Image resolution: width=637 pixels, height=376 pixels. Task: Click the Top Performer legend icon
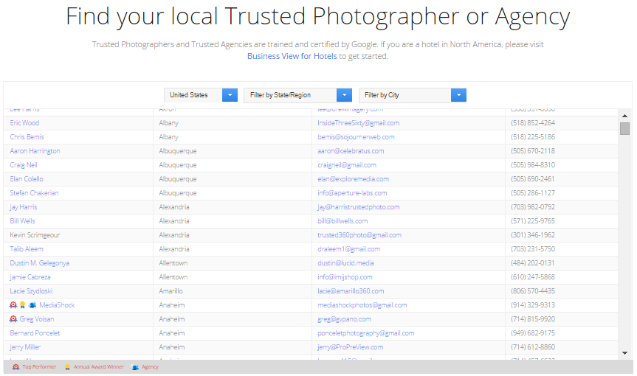coord(16,367)
